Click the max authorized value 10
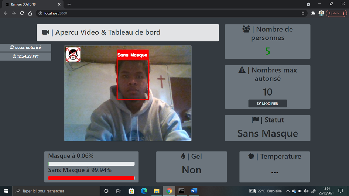 (x=267, y=92)
